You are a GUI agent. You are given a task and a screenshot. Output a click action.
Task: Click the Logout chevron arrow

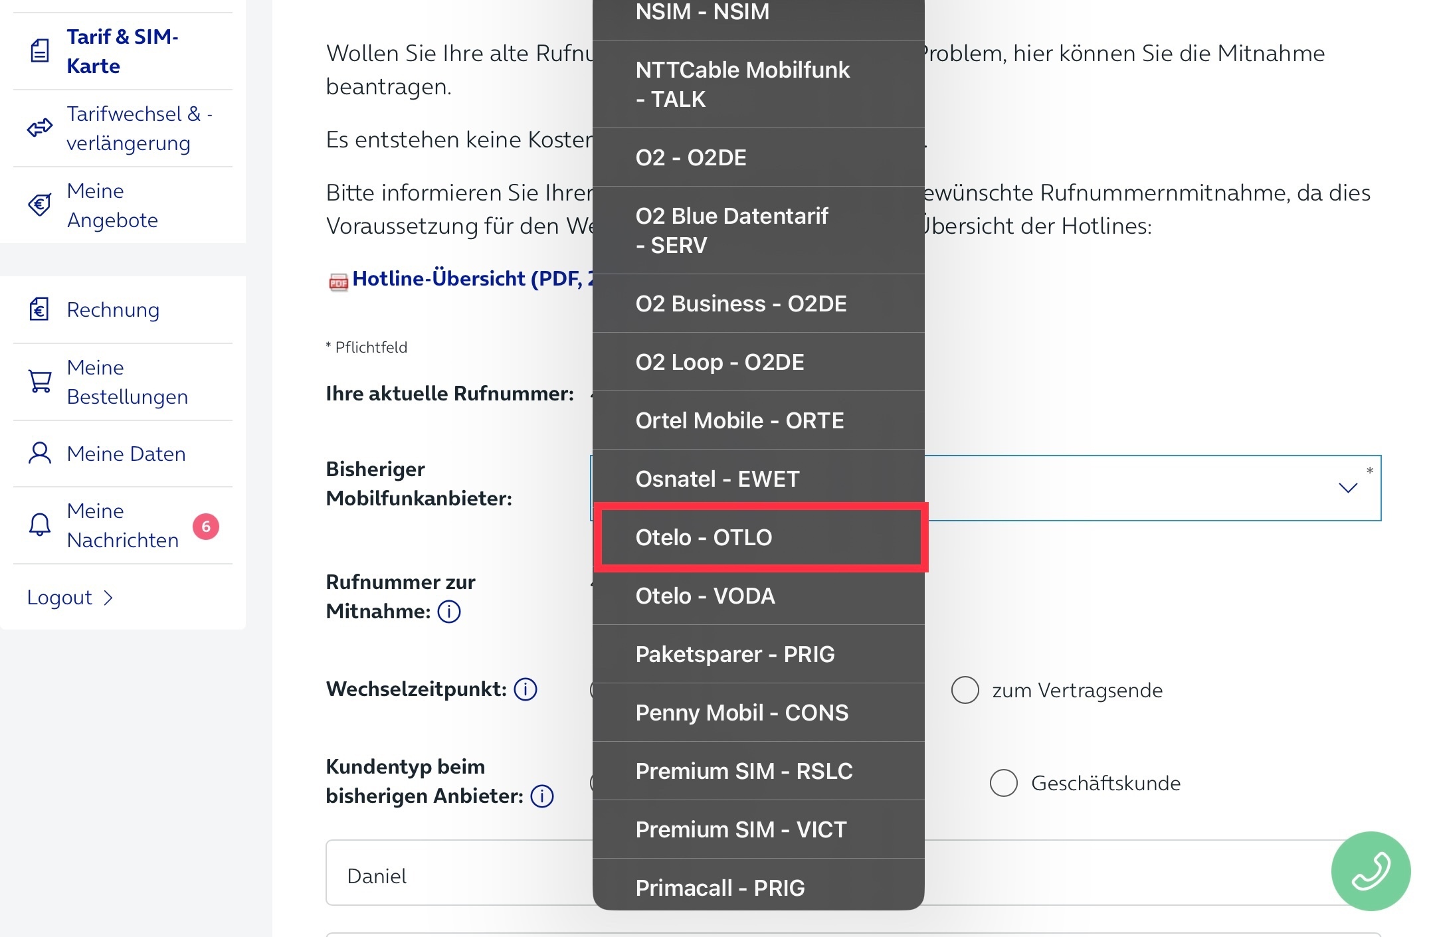[108, 598]
